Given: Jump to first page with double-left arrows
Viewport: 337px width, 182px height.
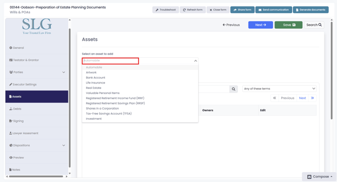Looking at the screenshot, I should 275,98.
